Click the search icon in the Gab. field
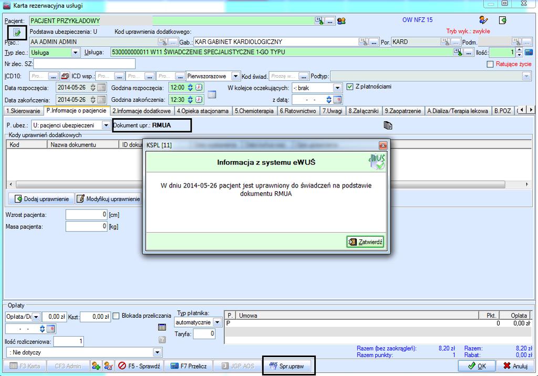Viewport: 538px width, 376px height. [363, 42]
